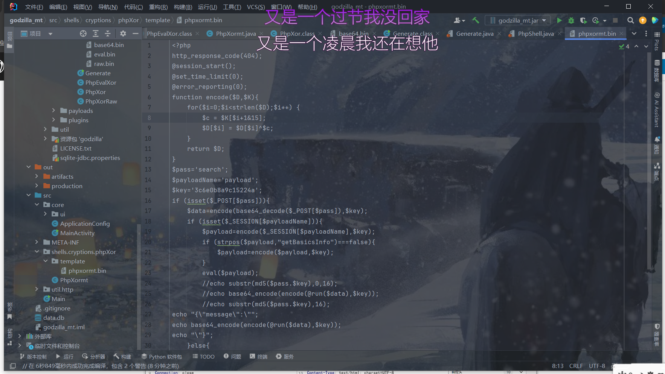Open the 代码(C) menu
This screenshot has width=665, height=374.
(133, 7)
